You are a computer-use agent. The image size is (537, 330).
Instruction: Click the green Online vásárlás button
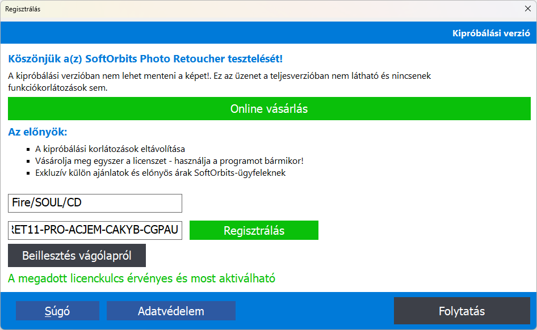tap(269, 108)
